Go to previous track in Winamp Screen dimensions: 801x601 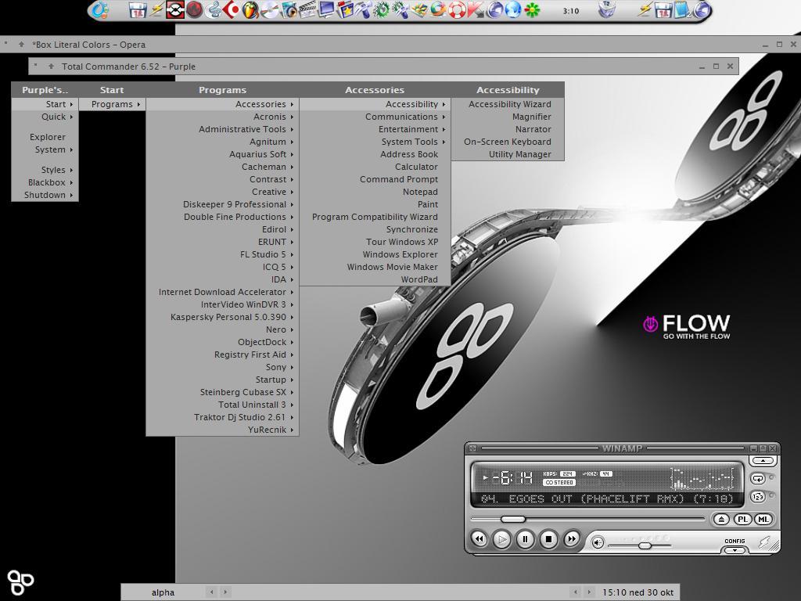(x=480, y=538)
